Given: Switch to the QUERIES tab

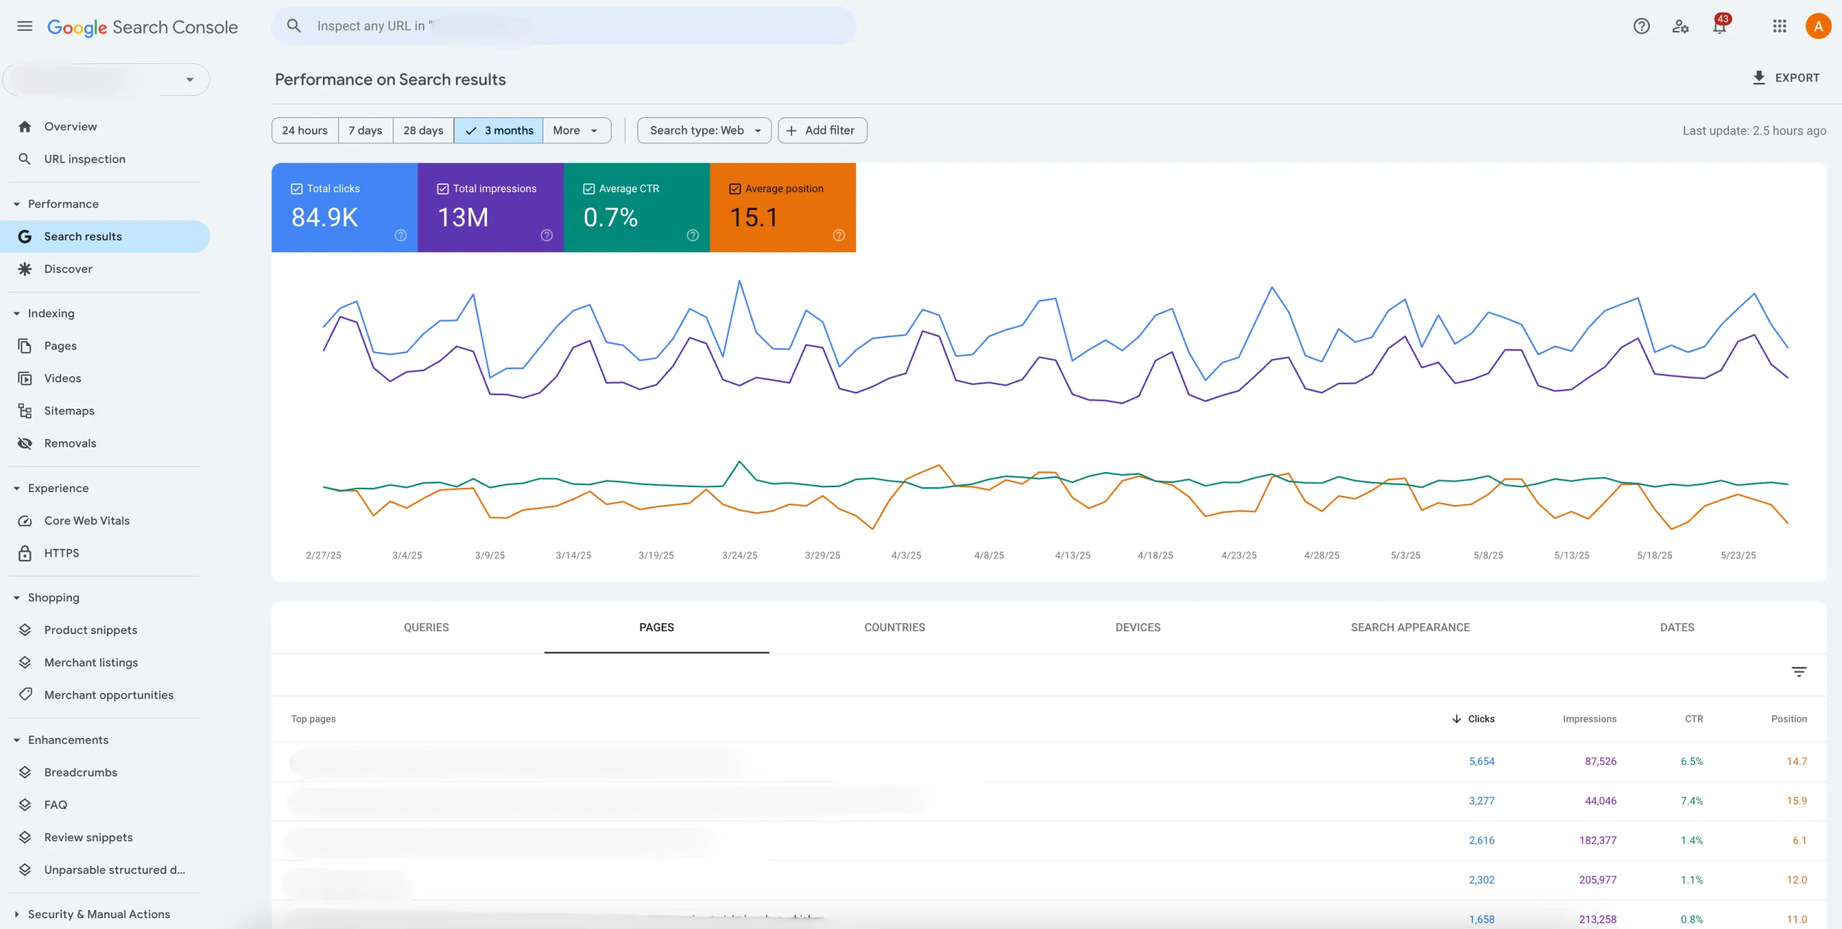Looking at the screenshot, I should click(426, 627).
